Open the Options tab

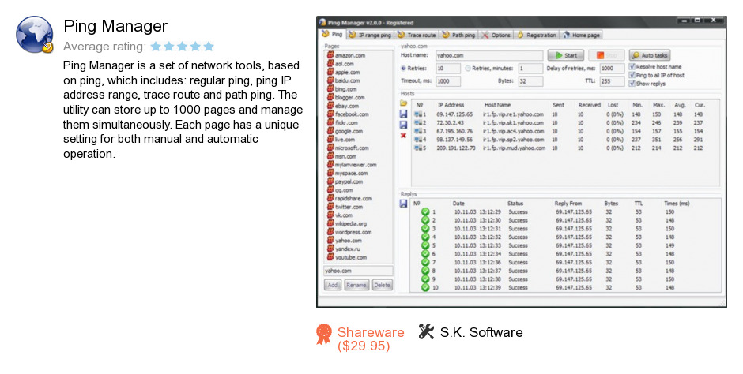[496, 35]
